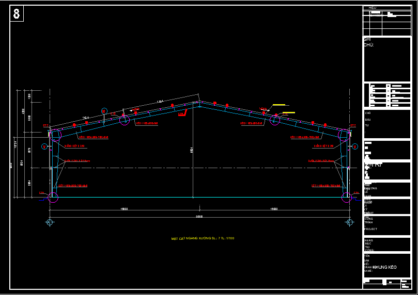This screenshot has width=418, height=295.
Task: Select the left GIẰNG CỘT leader label
Action: tap(74, 146)
